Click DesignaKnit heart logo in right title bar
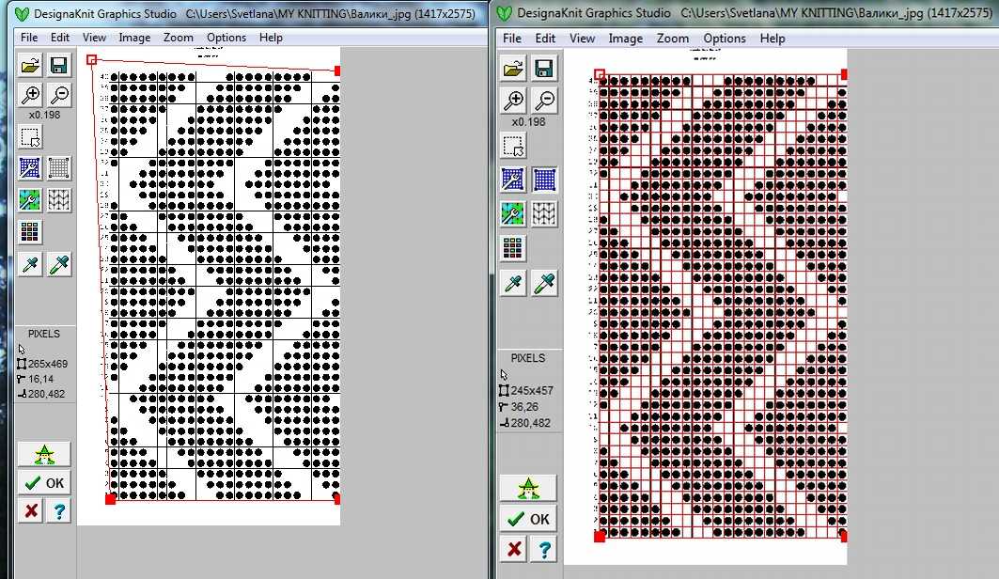This screenshot has height=579, width=999. click(504, 13)
